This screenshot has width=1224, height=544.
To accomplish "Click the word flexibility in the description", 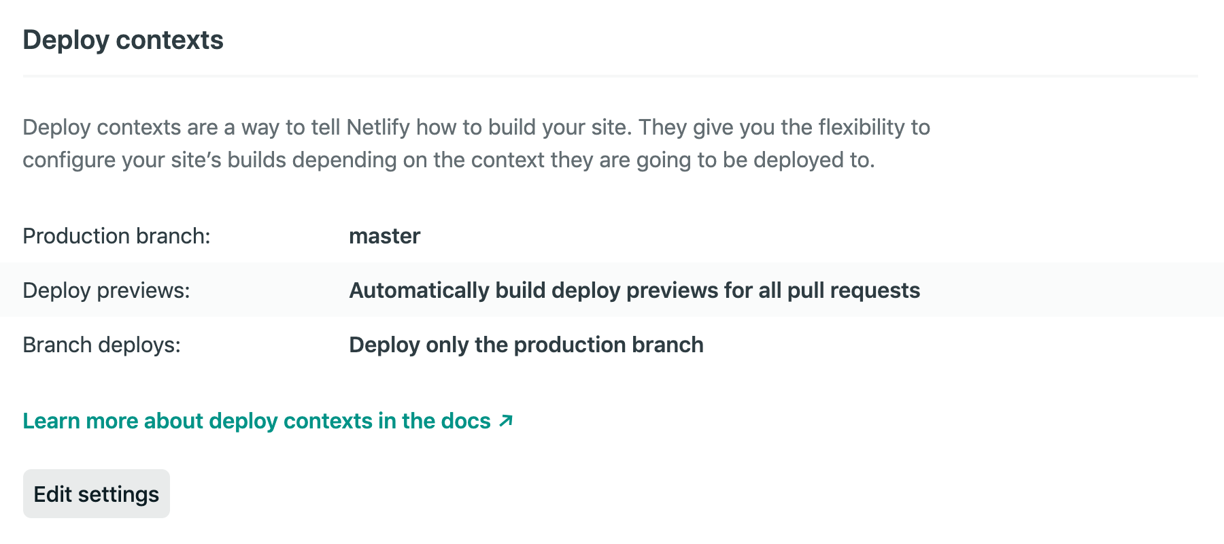I will 861,127.
